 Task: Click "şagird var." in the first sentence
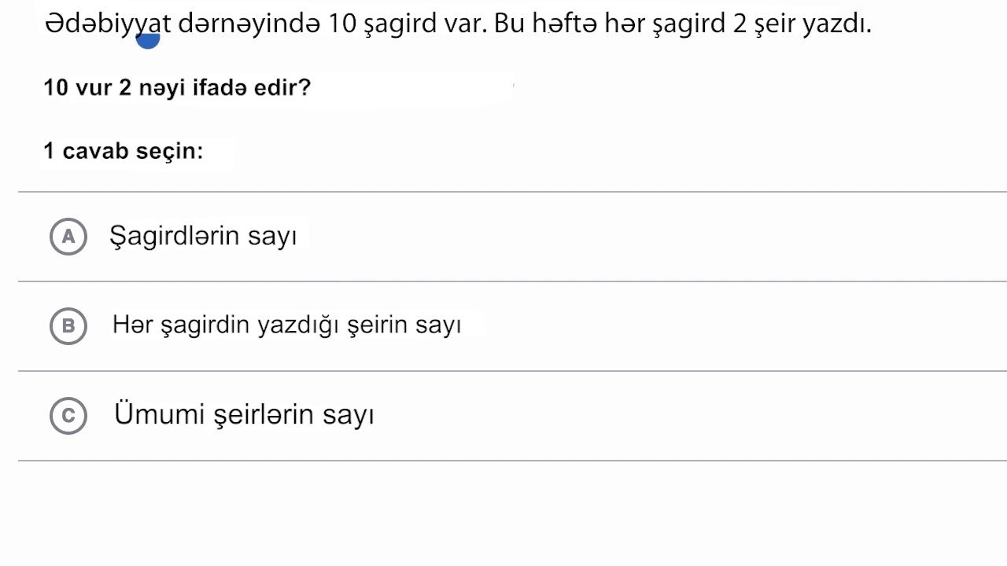click(x=426, y=24)
